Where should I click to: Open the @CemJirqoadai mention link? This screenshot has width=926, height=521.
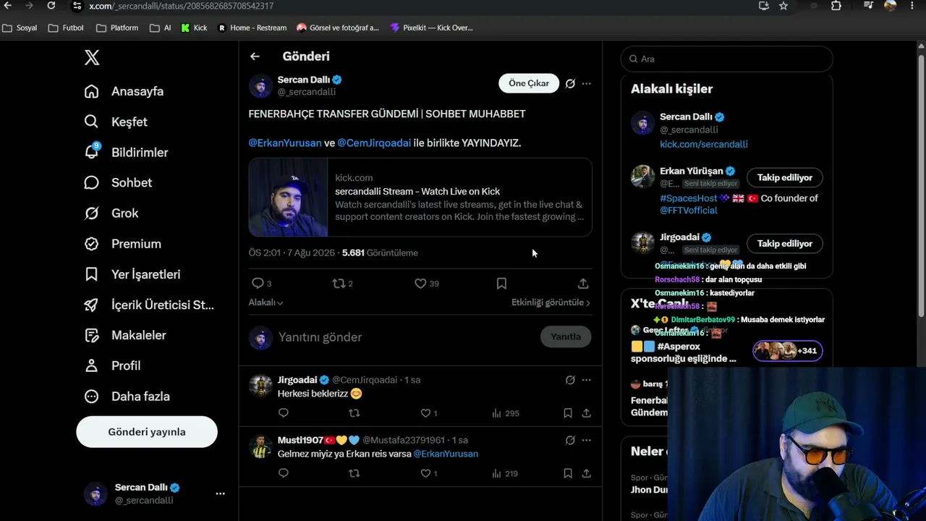374,143
